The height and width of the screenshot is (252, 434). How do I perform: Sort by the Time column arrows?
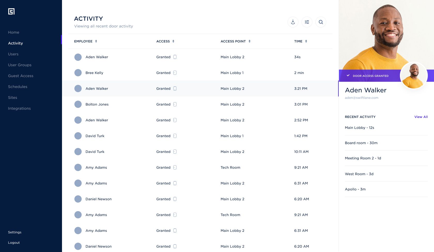click(x=306, y=41)
